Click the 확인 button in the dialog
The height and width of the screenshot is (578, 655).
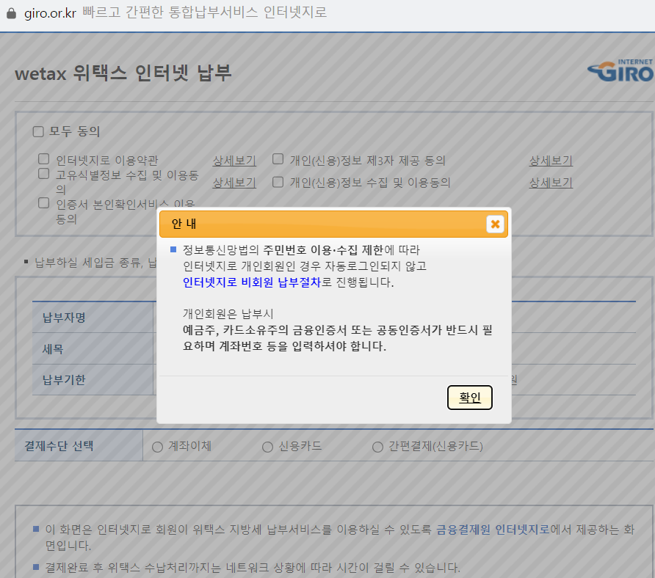pyautogui.click(x=469, y=398)
